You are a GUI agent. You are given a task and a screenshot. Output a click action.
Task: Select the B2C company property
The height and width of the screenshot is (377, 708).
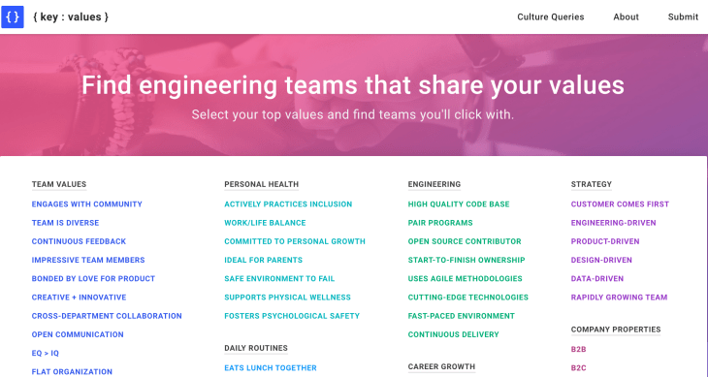tap(578, 368)
